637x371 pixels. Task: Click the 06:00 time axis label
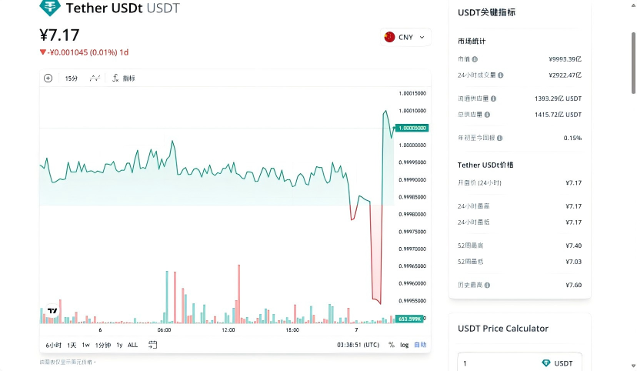[x=164, y=330]
